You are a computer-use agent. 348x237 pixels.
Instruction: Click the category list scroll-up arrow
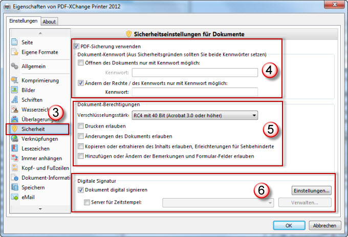pyautogui.click(x=40, y=33)
